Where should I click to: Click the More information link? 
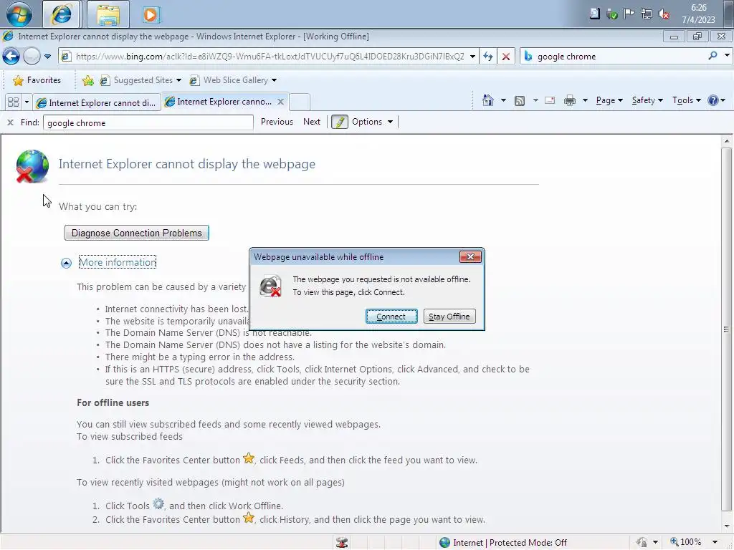point(118,262)
